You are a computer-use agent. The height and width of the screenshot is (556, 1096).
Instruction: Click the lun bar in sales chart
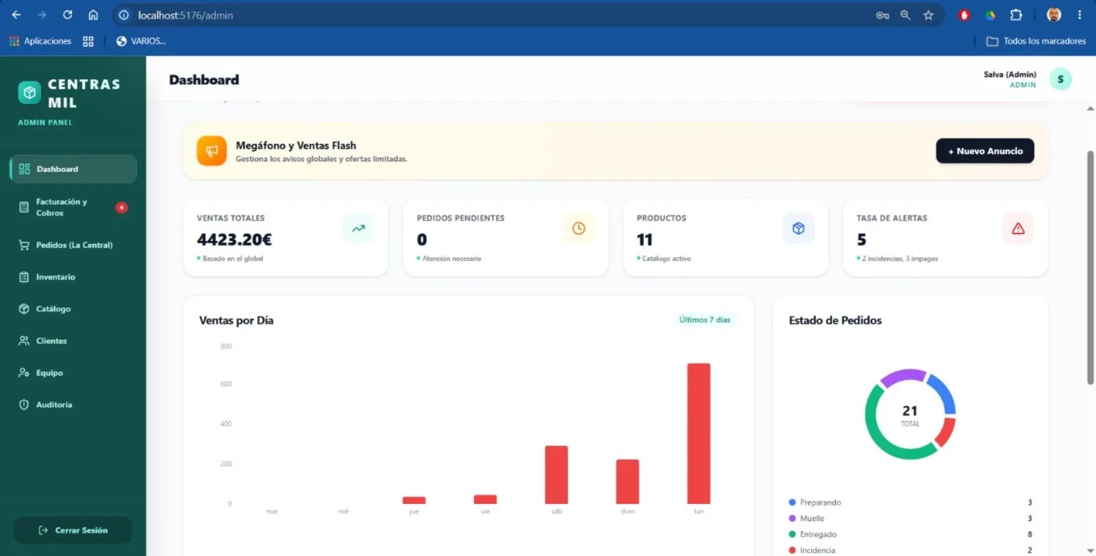pos(699,433)
